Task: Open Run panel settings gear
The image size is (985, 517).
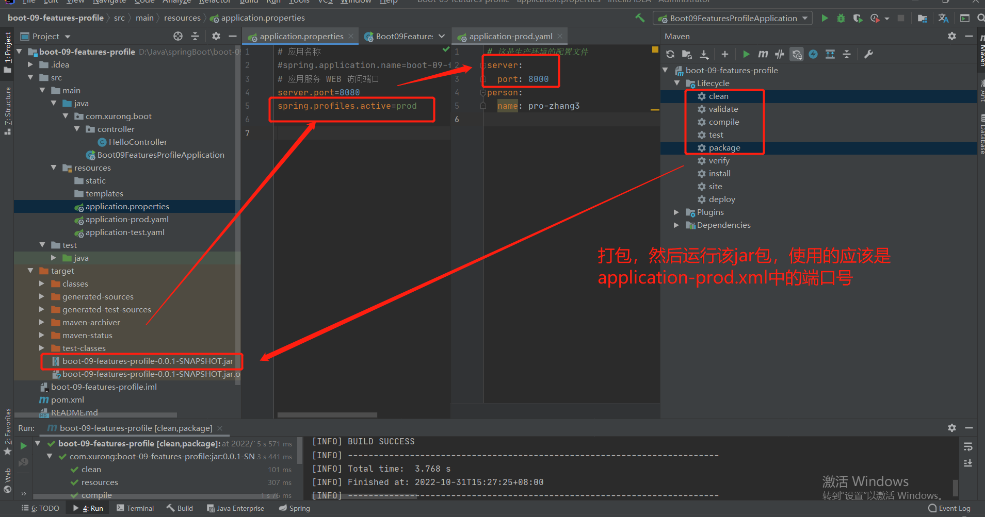Action: [952, 428]
